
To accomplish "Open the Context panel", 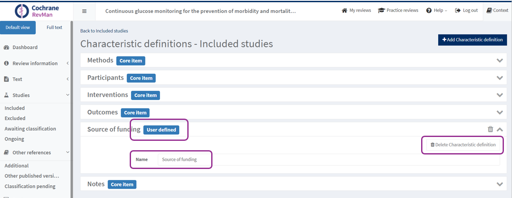I will pyautogui.click(x=497, y=10).
